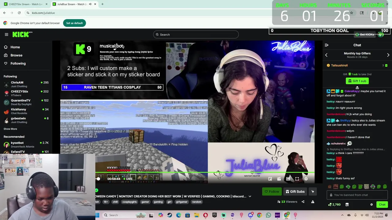Open the video player settings gear
392x220 pixels.
pyautogui.click(x=306, y=179)
